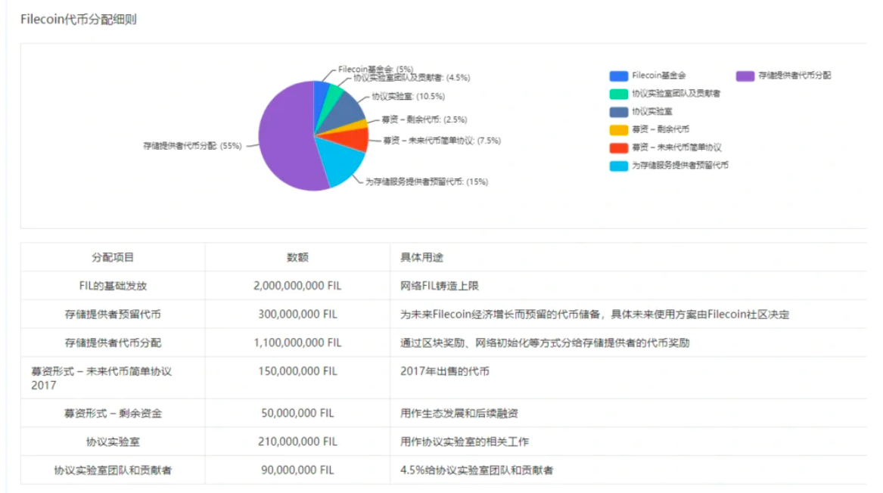Select the 协议实验室 table row label
Viewport: 883px width, 493px height.
click(113, 442)
